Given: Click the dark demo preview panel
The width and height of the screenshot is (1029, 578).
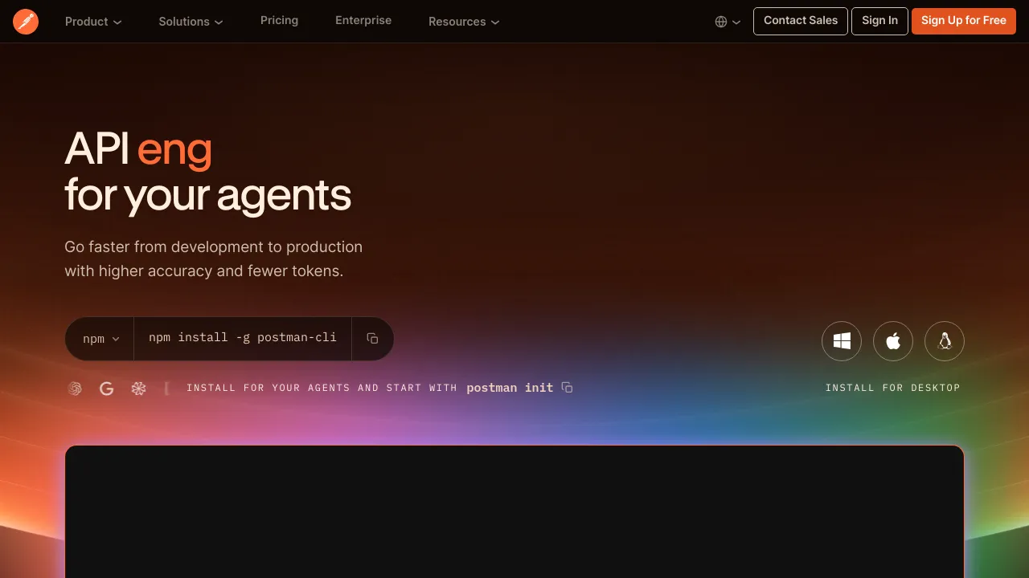Looking at the screenshot, I should click(x=514, y=511).
